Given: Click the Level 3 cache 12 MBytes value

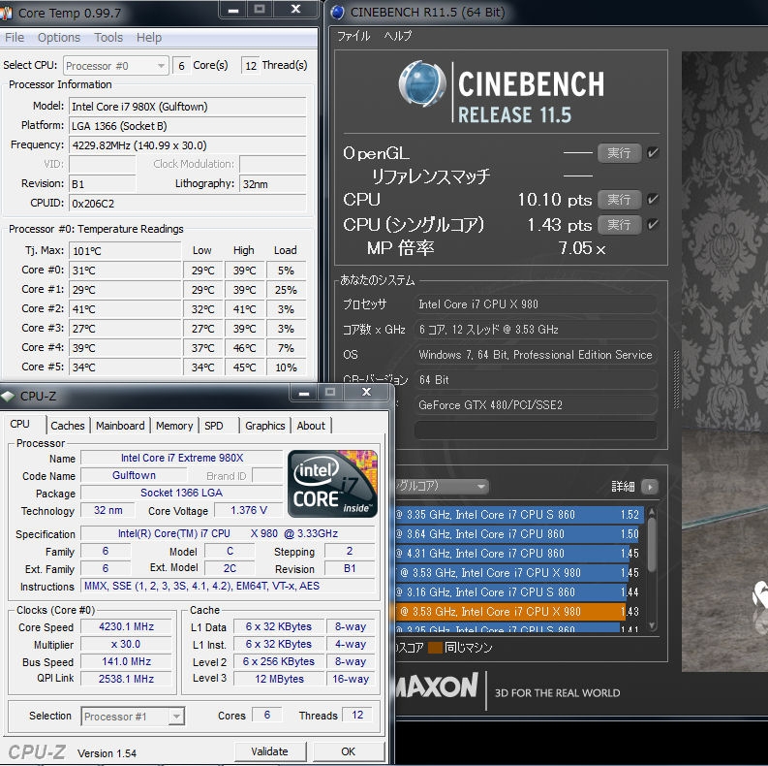Looking at the screenshot, I should 279,679.
